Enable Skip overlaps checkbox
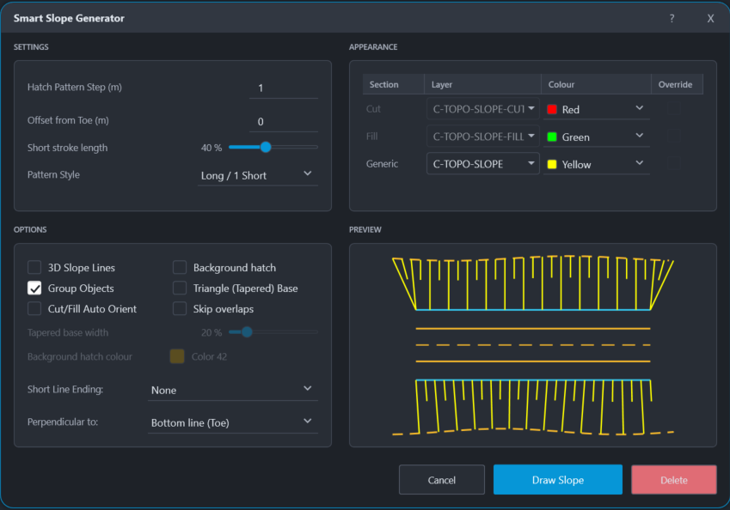 [180, 309]
